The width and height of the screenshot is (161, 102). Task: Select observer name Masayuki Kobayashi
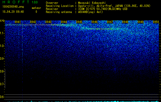92,3
